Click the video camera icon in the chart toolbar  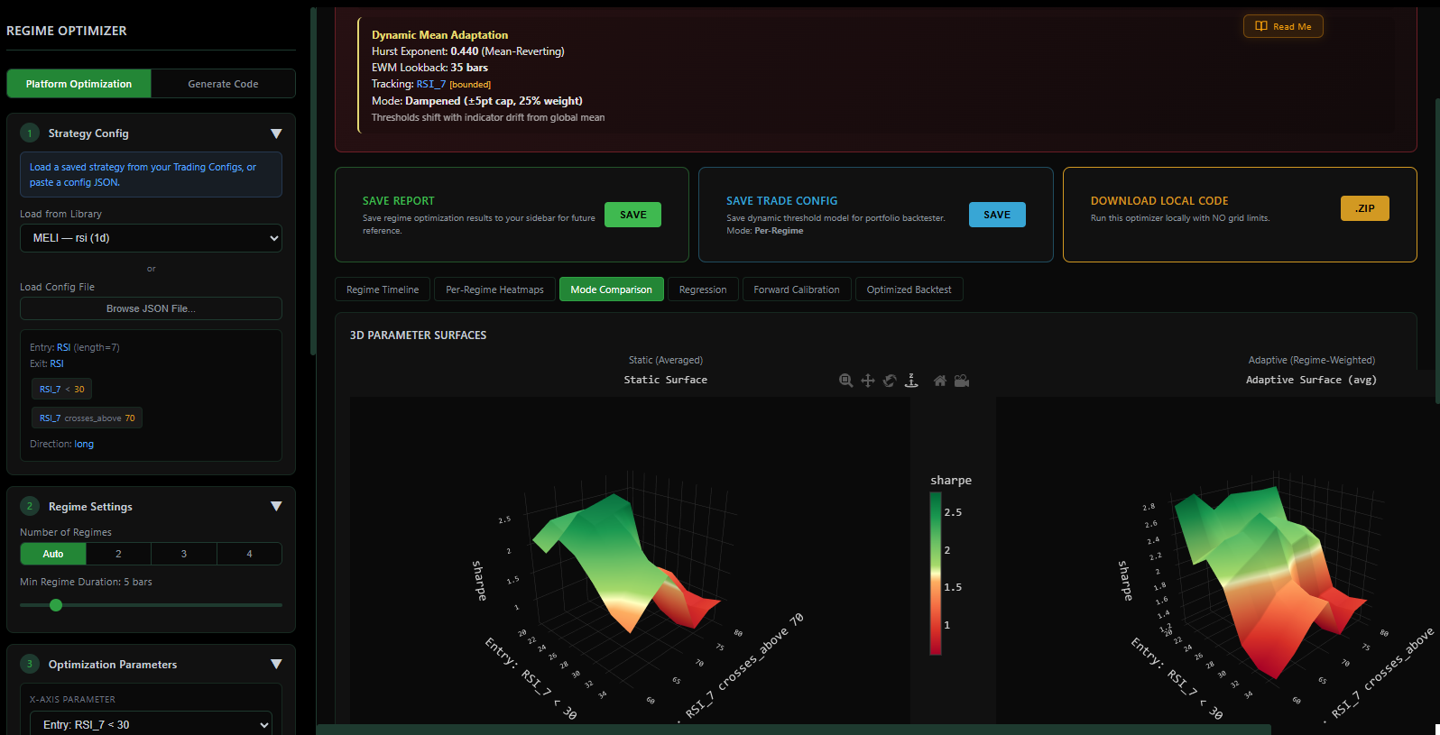coord(962,381)
